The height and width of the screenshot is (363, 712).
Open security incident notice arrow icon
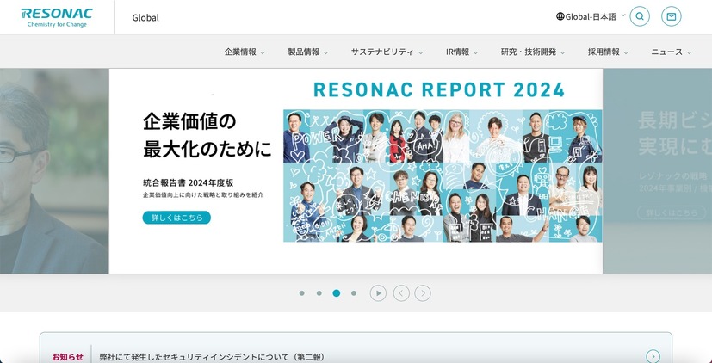[653, 356]
